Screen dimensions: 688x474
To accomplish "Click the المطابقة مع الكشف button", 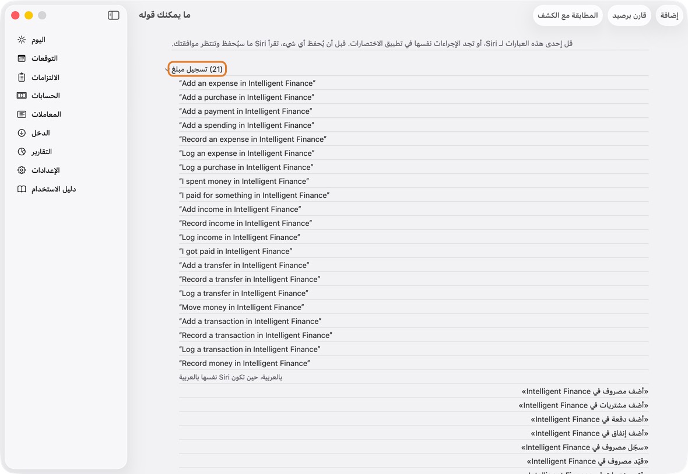I will point(568,15).
